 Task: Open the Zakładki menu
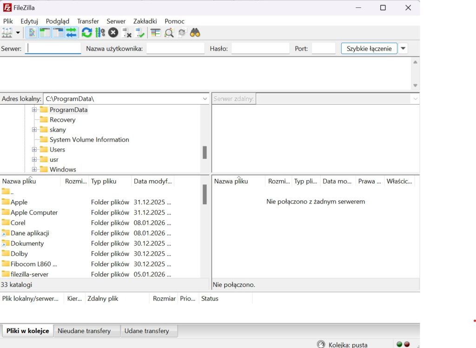pos(145,21)
